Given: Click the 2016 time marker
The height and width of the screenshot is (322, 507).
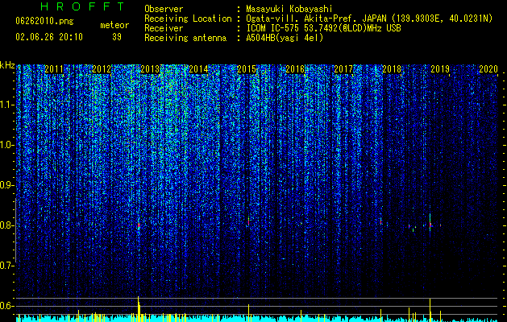Looking at the screenshot, I should [295, 69].
